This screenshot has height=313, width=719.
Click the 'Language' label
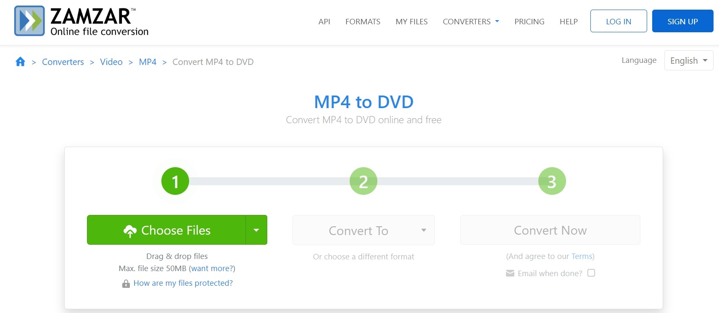[x=639, y=60]
